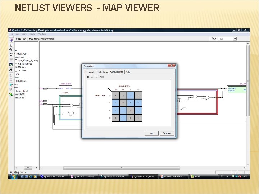Open the Edit menu
This screenshot has width=259, height=194.
click(x=18, y=34)
